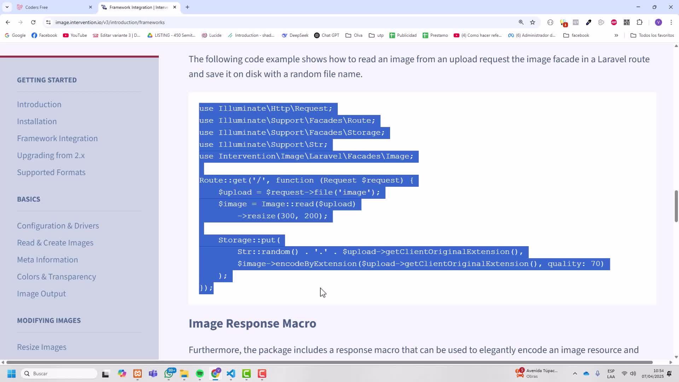
Task: Click the AdBlock Plus extension icon
Action: coord(614,22)
